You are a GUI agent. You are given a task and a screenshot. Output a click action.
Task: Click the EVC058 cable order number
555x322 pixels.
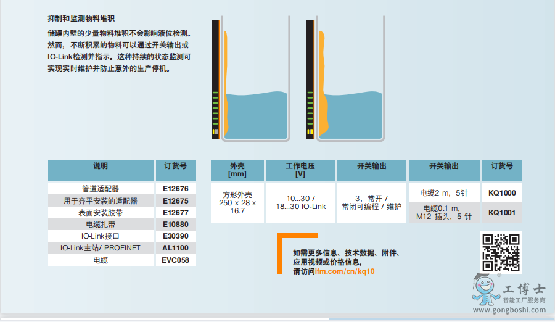click(x=175, y=260)
